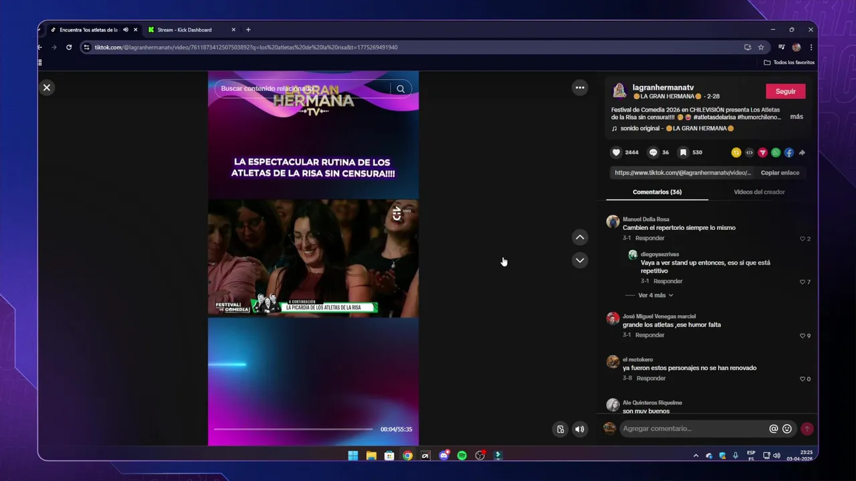Click the browser address bar URL

click(246, 47)
